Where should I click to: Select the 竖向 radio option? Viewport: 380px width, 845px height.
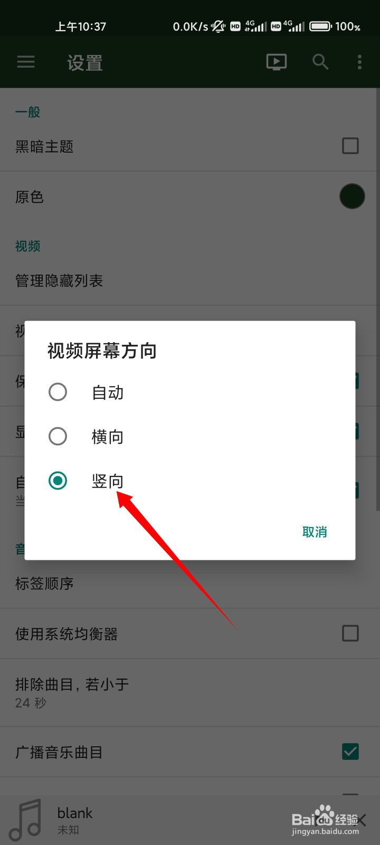click(x=189, y=481)
